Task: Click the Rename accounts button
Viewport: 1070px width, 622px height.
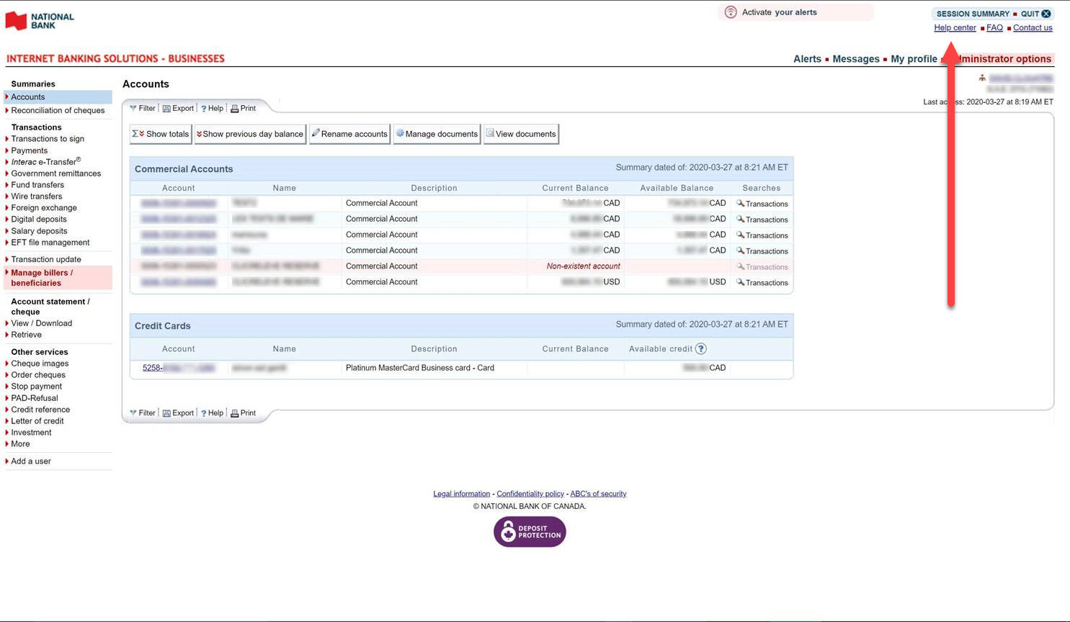Action: (x=349, y=134)
